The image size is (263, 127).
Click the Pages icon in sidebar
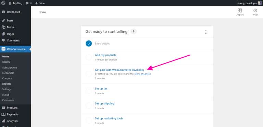pos(3,34)
